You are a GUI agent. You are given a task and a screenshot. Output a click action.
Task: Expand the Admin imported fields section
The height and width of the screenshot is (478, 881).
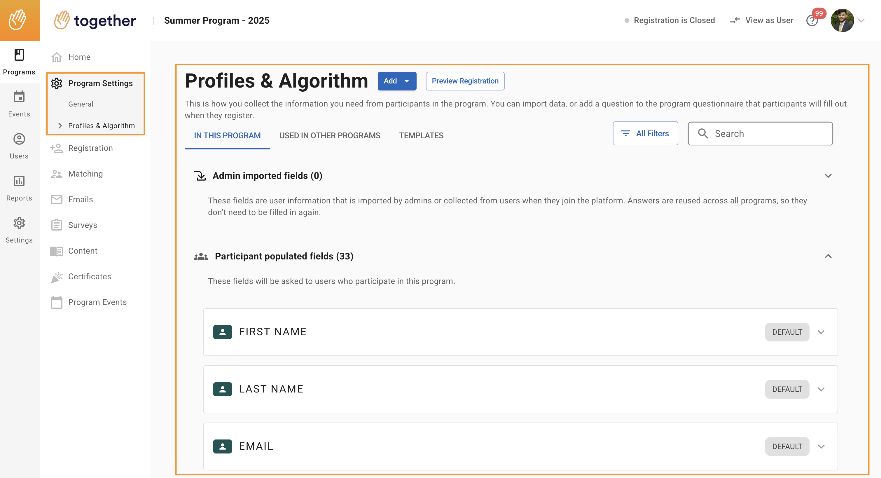[828, 176]
